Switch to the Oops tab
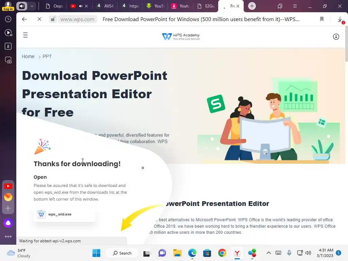The height and width of the screenshot is (261, 348). coord(54,6)
